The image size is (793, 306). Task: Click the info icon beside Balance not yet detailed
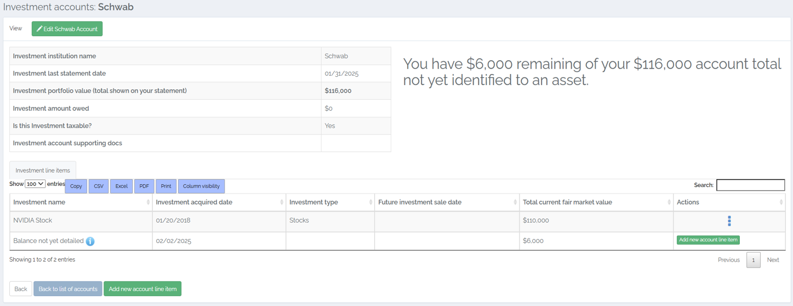tap(90, 241)
